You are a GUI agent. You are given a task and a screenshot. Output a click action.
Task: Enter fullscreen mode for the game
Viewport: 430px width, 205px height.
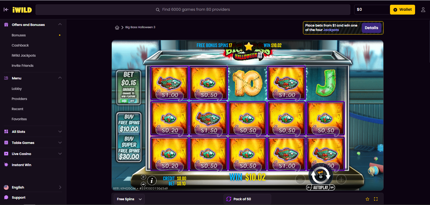click(x=376, y=199)
